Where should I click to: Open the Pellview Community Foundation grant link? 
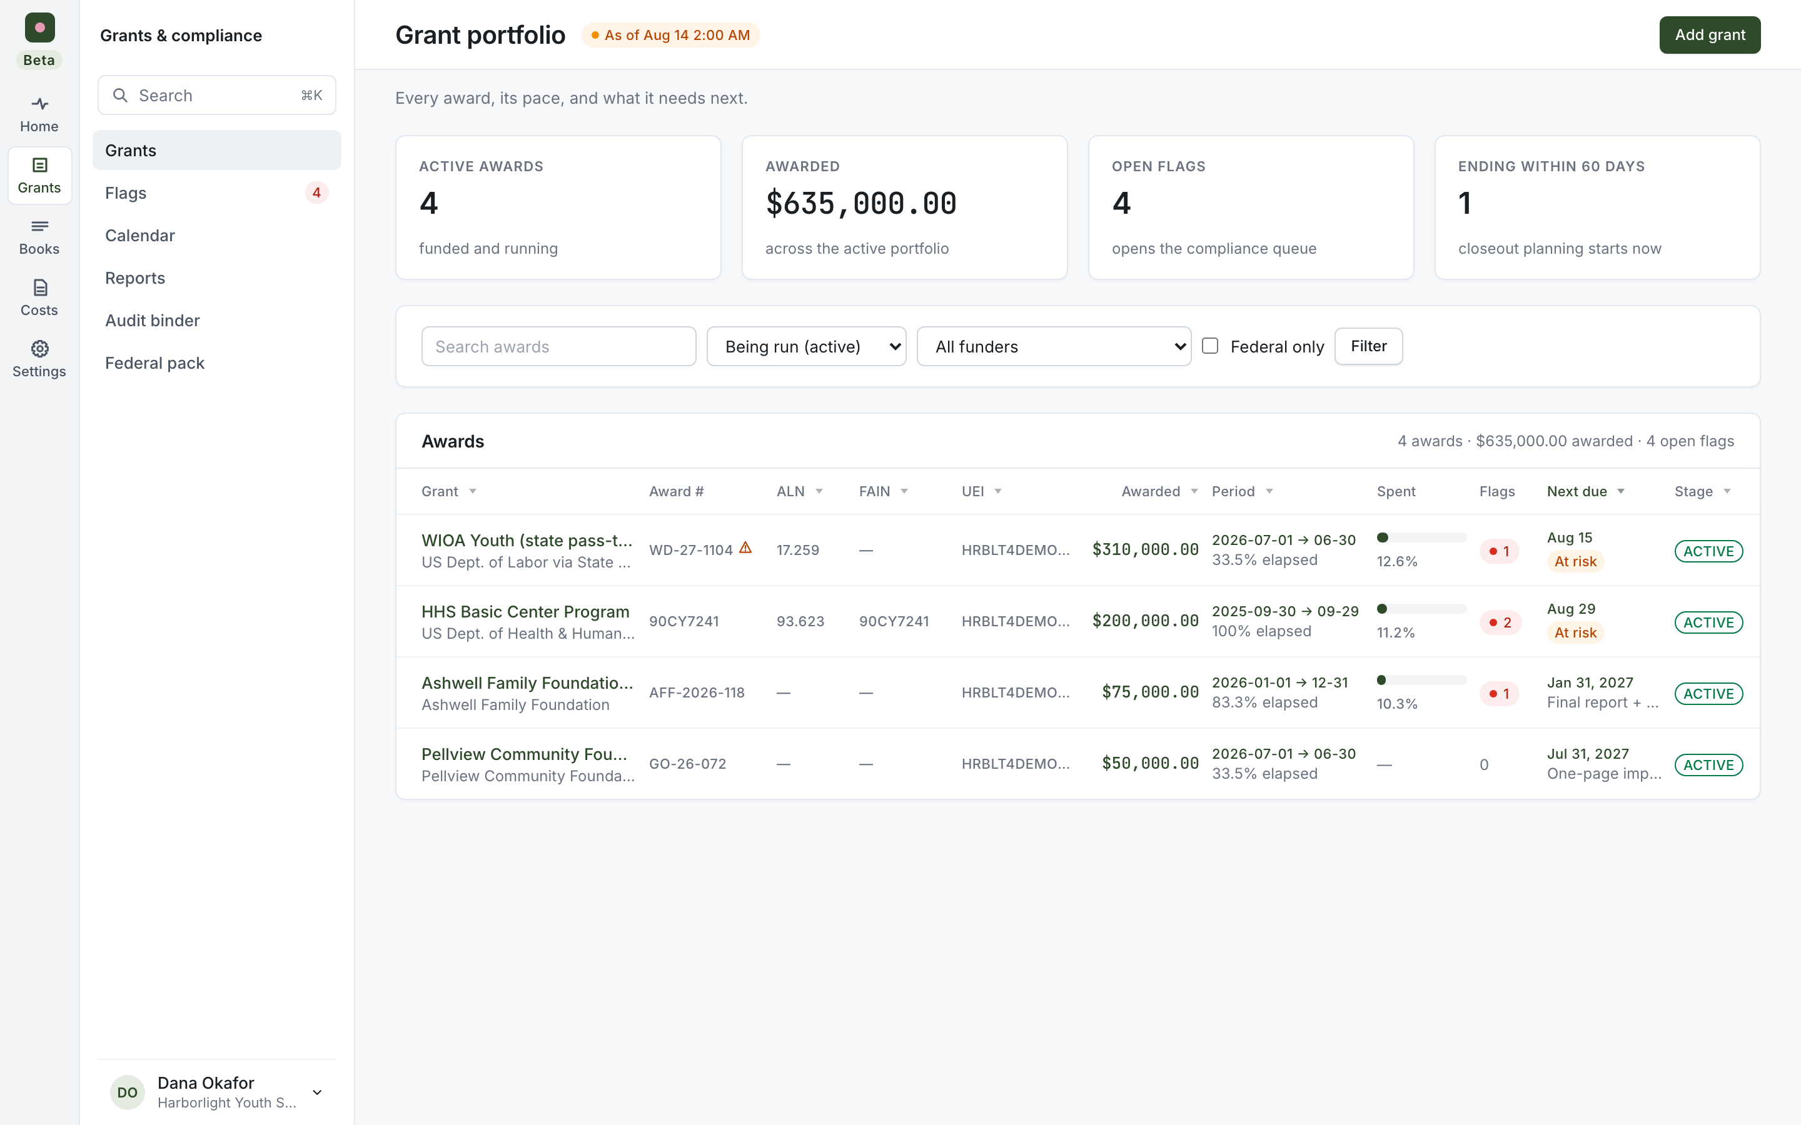(x=524, y=754)
